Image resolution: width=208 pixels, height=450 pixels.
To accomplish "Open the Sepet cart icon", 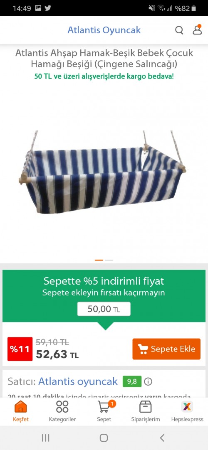I will 104,406.
